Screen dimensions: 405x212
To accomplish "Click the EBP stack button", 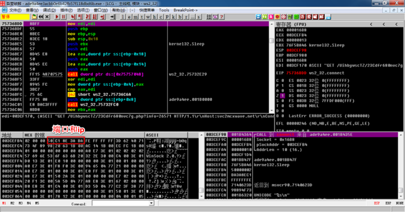I will (388, 203).
